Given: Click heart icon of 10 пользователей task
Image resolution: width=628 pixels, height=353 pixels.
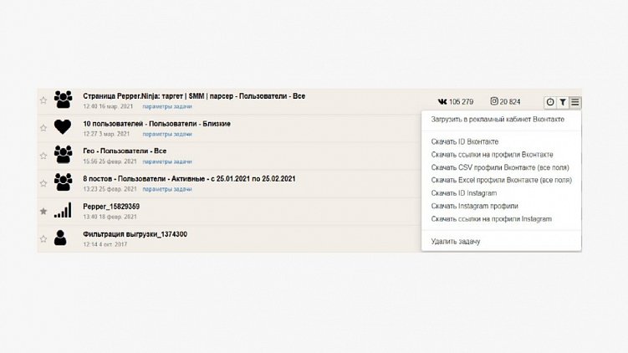Looking at the screenshot, I should coord(63,127).
